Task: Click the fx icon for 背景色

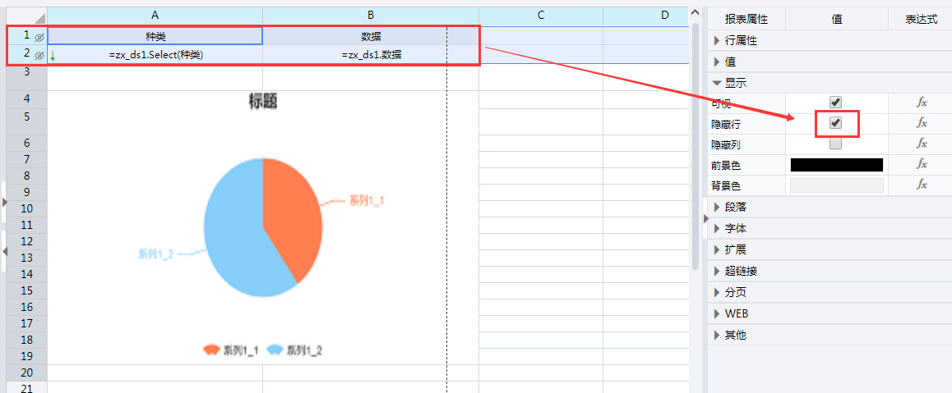Action: point(921,185)
